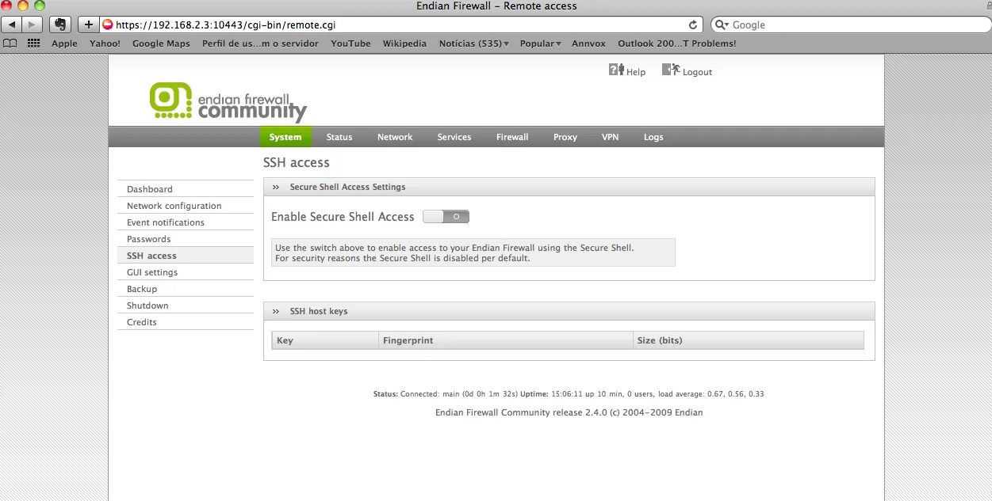
Task: Open the VPN main menu tab
Action: [611, 137]
